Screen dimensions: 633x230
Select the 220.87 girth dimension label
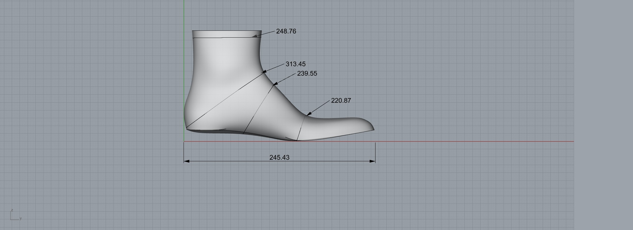[x=341, y=101]
